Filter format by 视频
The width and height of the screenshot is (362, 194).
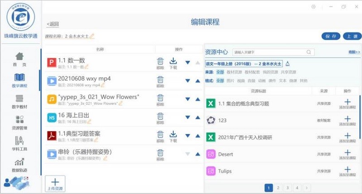[241, 81]
